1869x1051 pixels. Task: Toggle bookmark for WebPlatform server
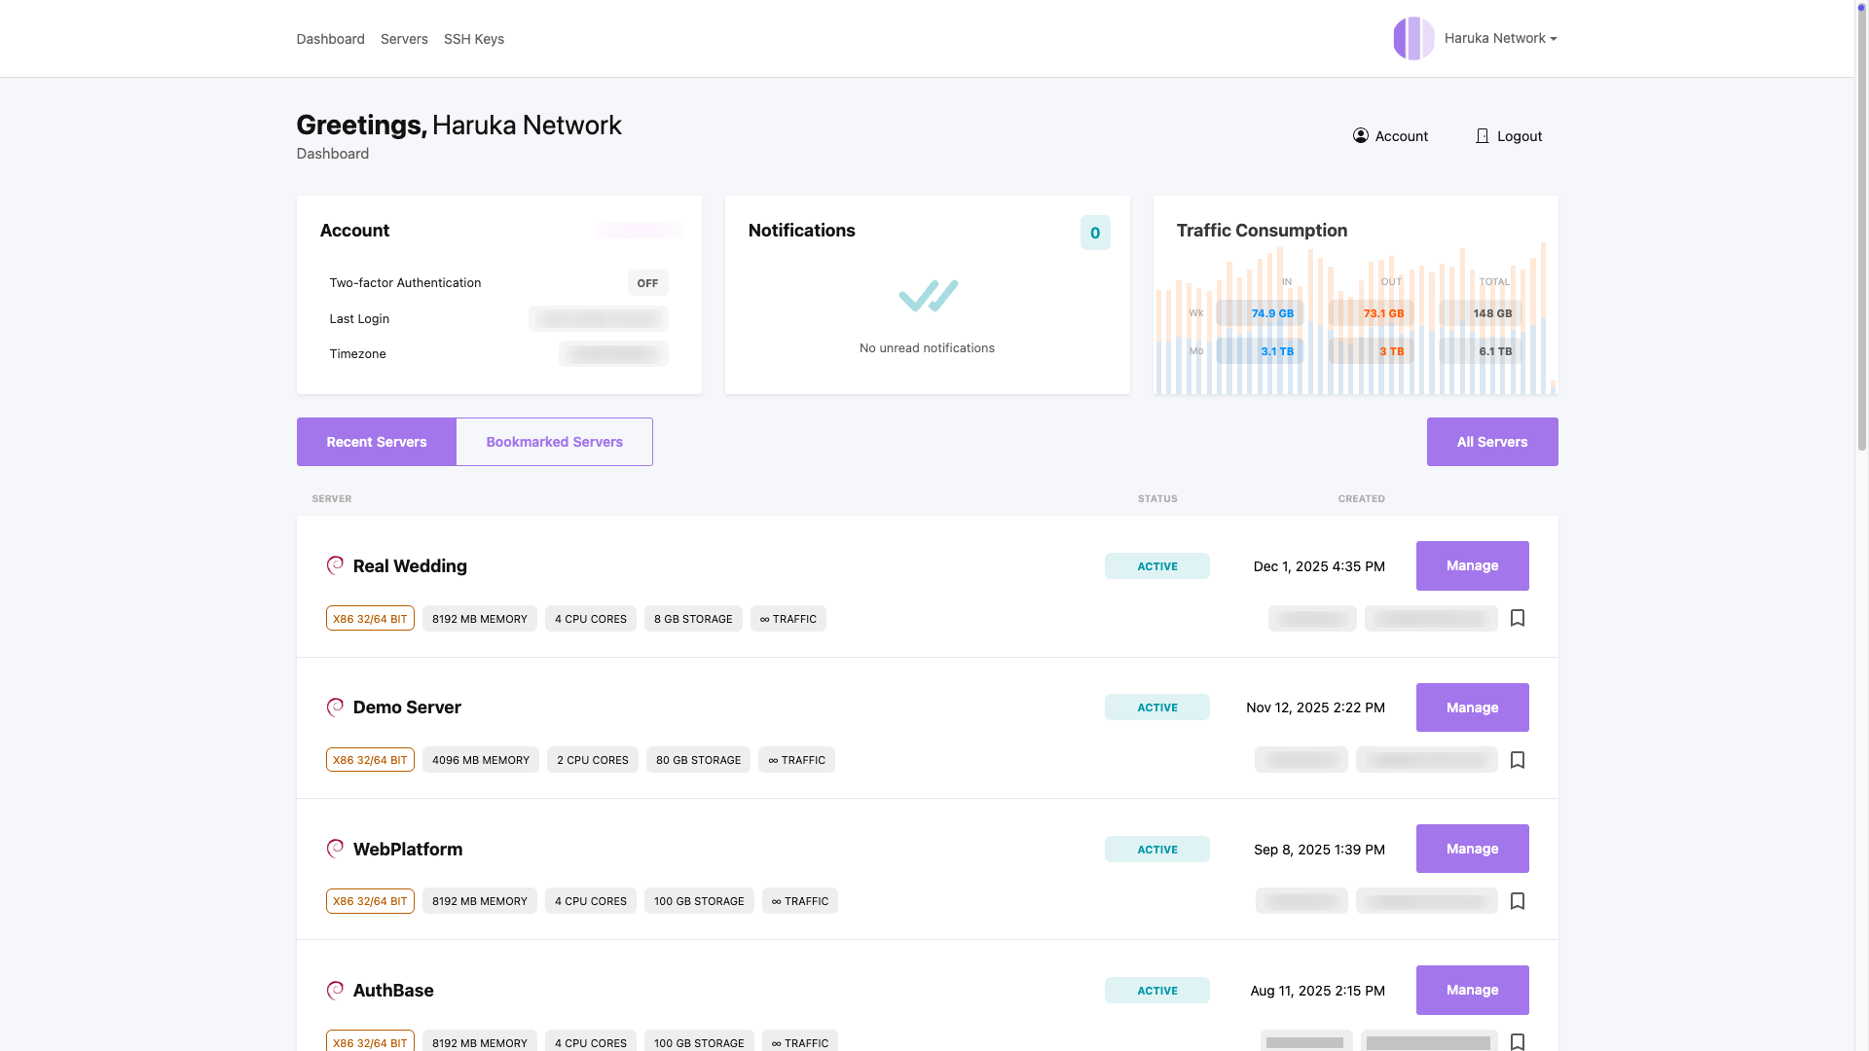tap(1517, 901)
